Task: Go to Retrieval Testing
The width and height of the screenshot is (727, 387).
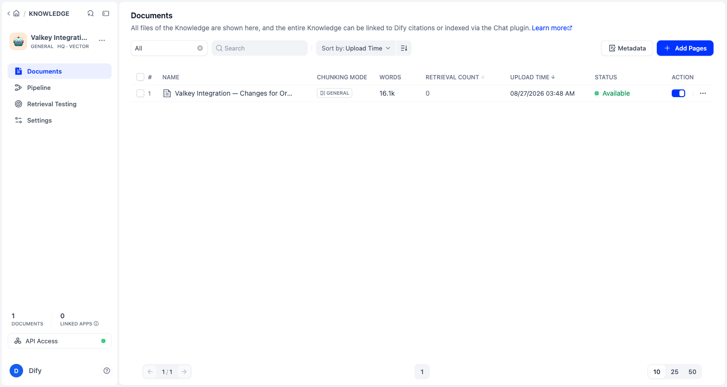Action: [x=60, y=104]
